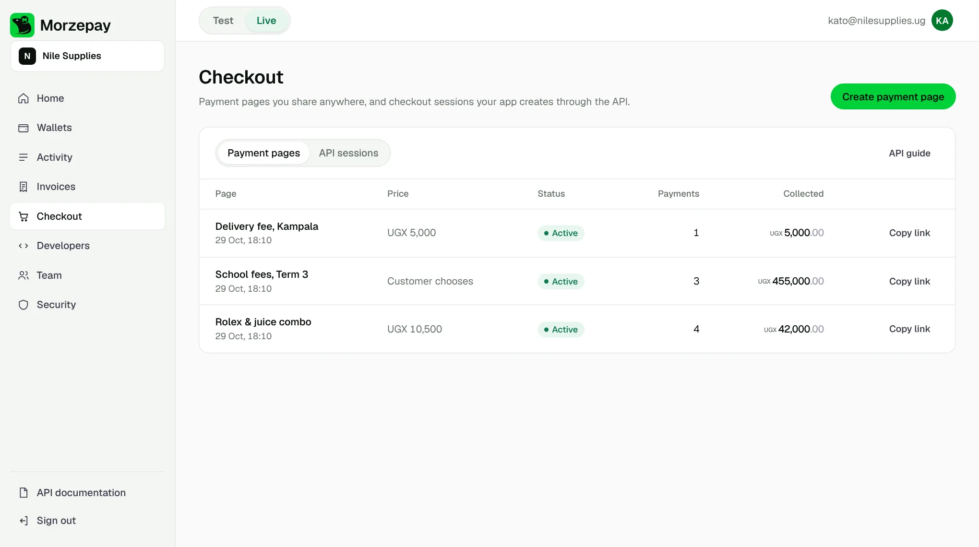Click the Page column header
The width and height of the screenshot is (979, 547).
coord(226,194)
